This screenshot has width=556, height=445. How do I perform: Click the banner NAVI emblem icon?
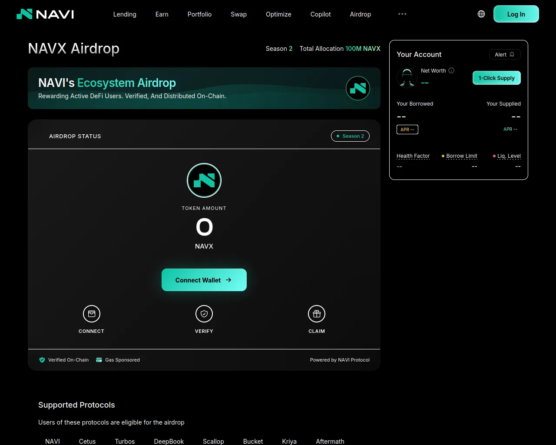coord(358,88)
